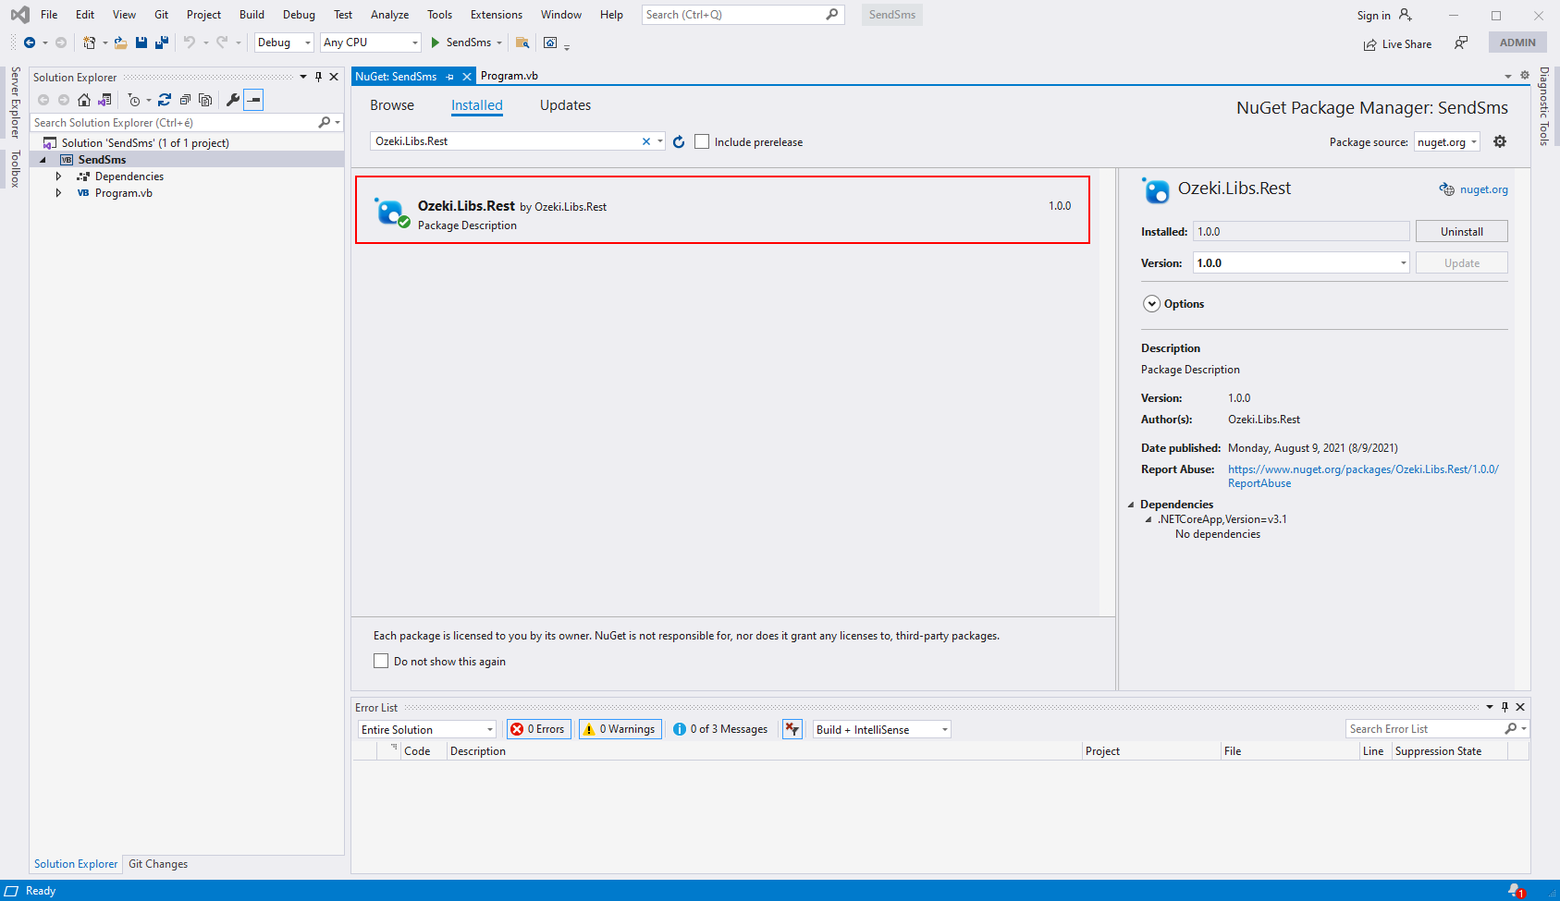Image resolution: width=1560 pixels, height=901 pixels.
Task: Pin the Solution Explorer panel
Action: tap(318, 77)
